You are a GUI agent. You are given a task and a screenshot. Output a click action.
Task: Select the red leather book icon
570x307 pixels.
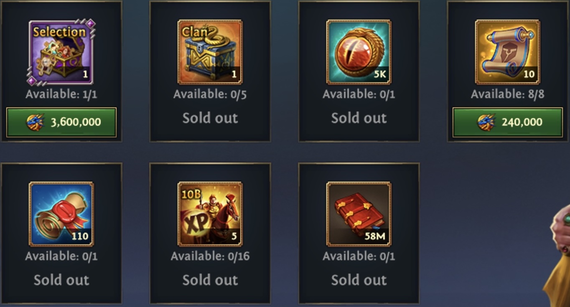point(359,214)
